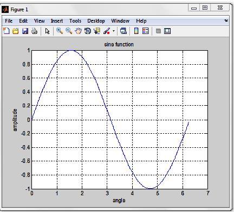The height and width of the screenshot is (212, 234).
Task: Click the 'angle' x-axis label
Action: (119, 200)
